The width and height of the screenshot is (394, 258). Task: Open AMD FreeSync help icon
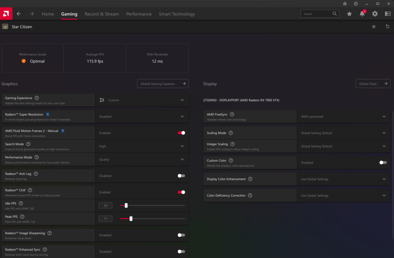232,114
